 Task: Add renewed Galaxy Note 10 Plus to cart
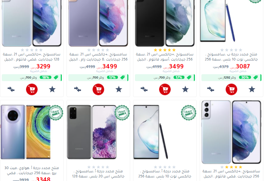pyautogui.click(x=231, y=89)
